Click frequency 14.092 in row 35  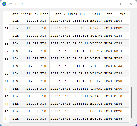click(32, 36)
